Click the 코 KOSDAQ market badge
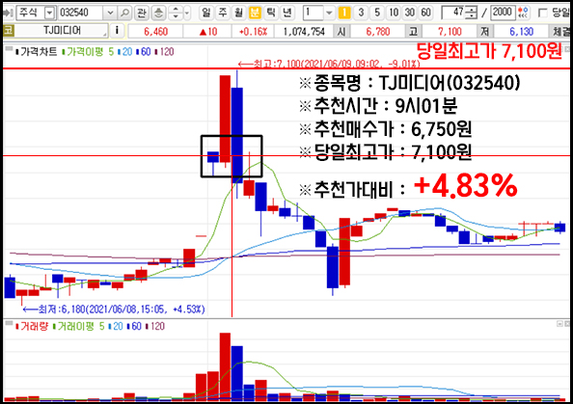The width and height of the screenshot is (573, 404). (8, 31)
